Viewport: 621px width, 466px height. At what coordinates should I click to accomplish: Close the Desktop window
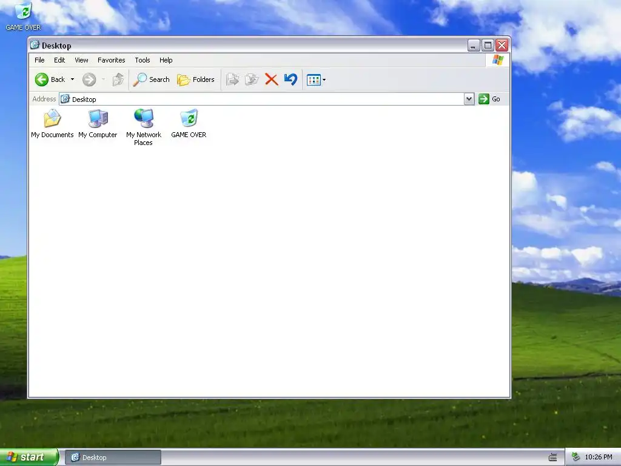tap(502, 46)
